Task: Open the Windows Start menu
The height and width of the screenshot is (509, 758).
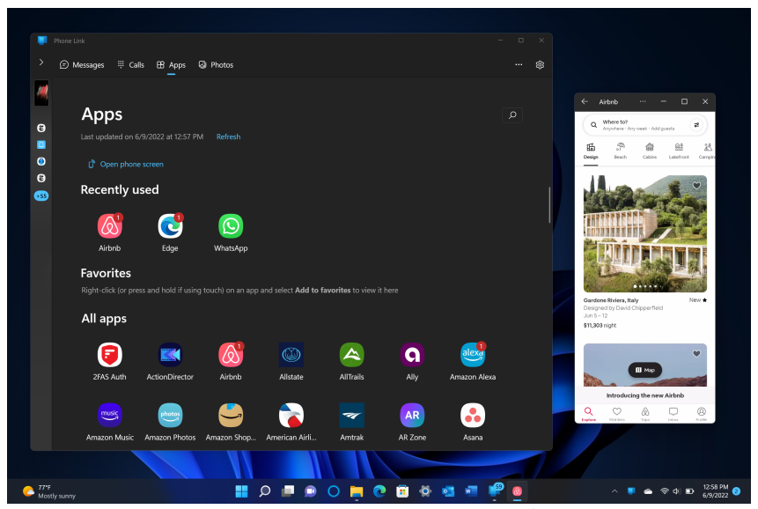Action: (241, 491)
